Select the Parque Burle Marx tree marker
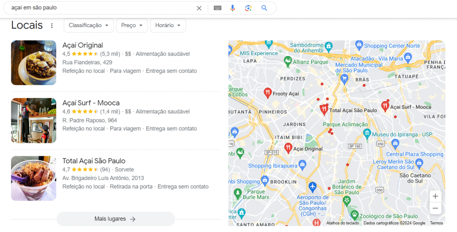The width and height of the screenshot is (457, 232). [x=238, y=193]
